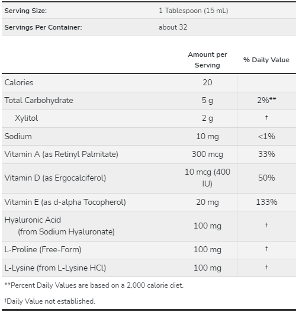Viewport: 296px width, 312px height.
Task: Click the dagger symbol in the Hyaluronic Acid row
Action: (x=266, y=225)
